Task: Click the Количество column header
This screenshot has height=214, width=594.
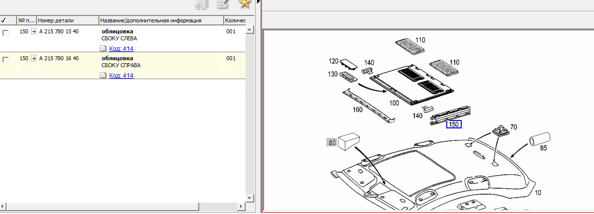Action: [x=235, y=20]
